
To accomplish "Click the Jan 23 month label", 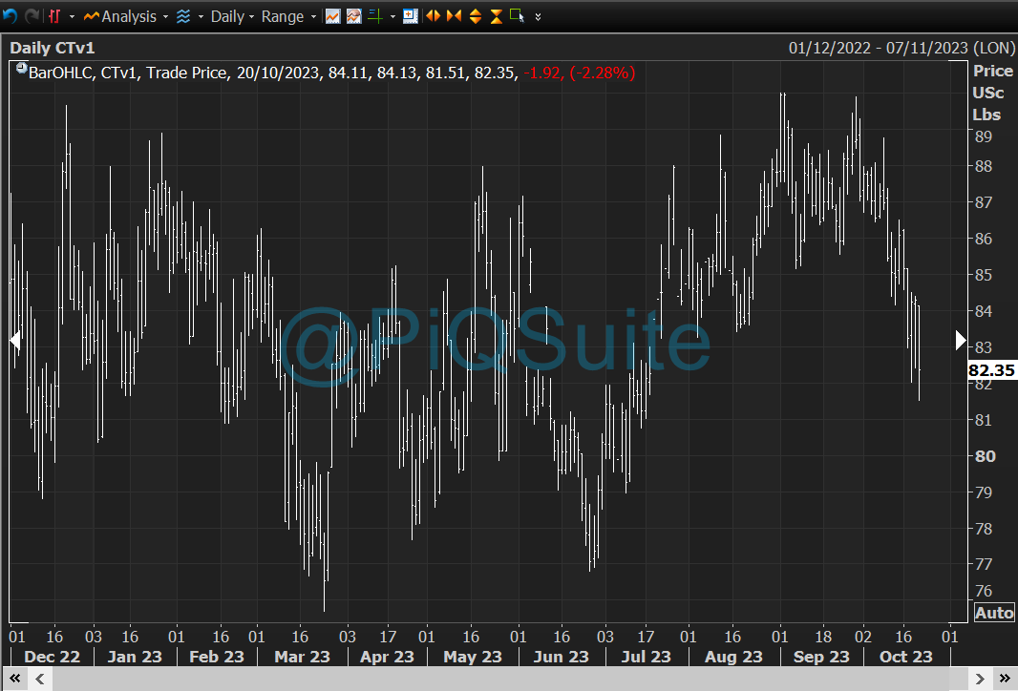I will 135,657.
